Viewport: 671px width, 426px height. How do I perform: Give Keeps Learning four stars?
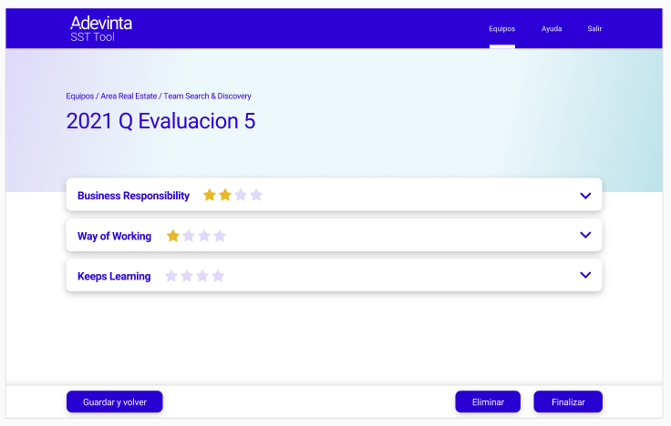tap(218, 276)
